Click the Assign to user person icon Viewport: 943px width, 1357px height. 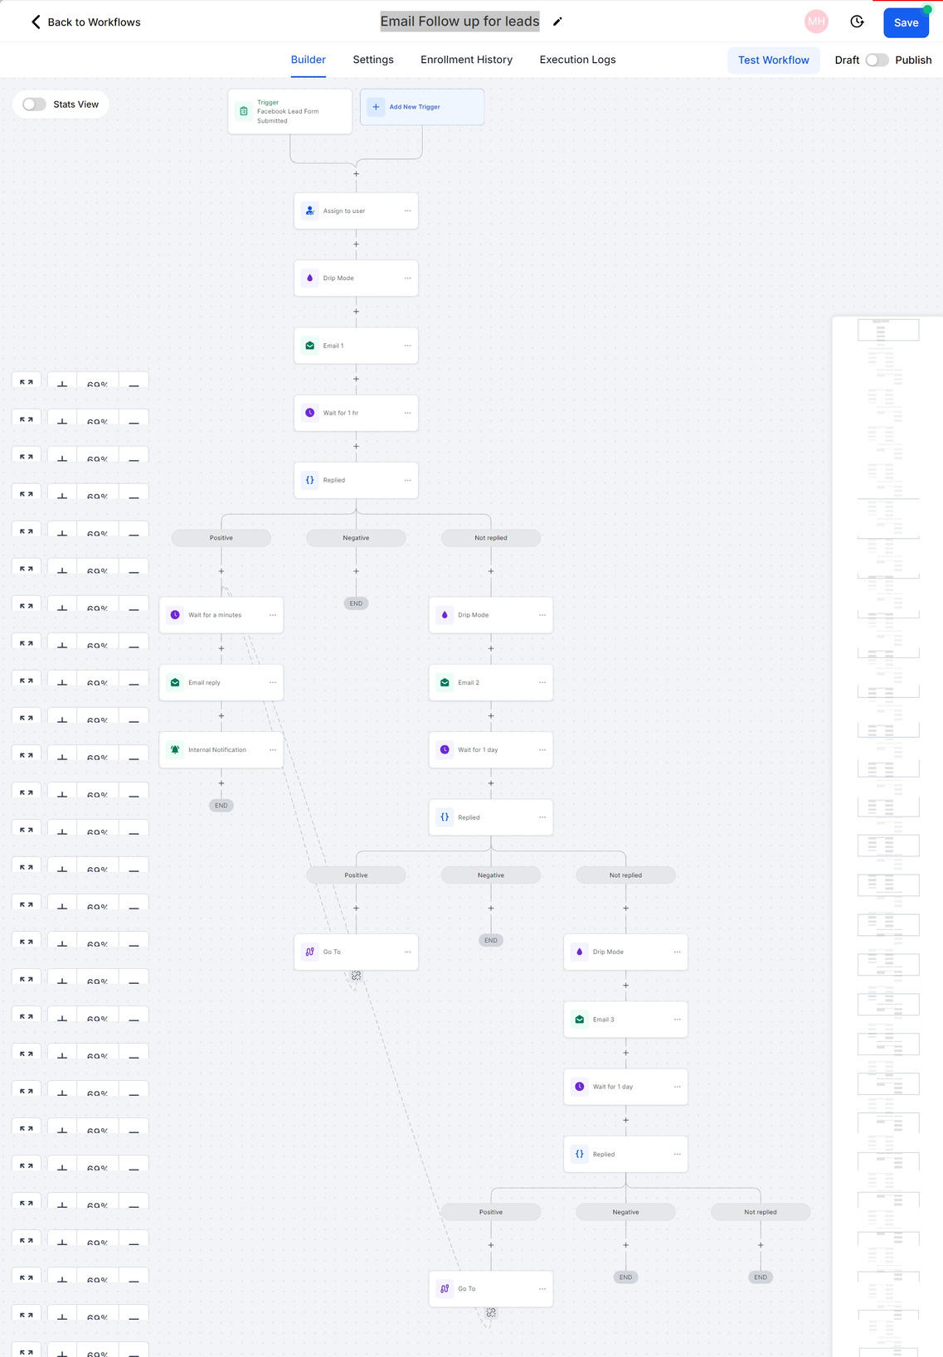tap(309, 211)
